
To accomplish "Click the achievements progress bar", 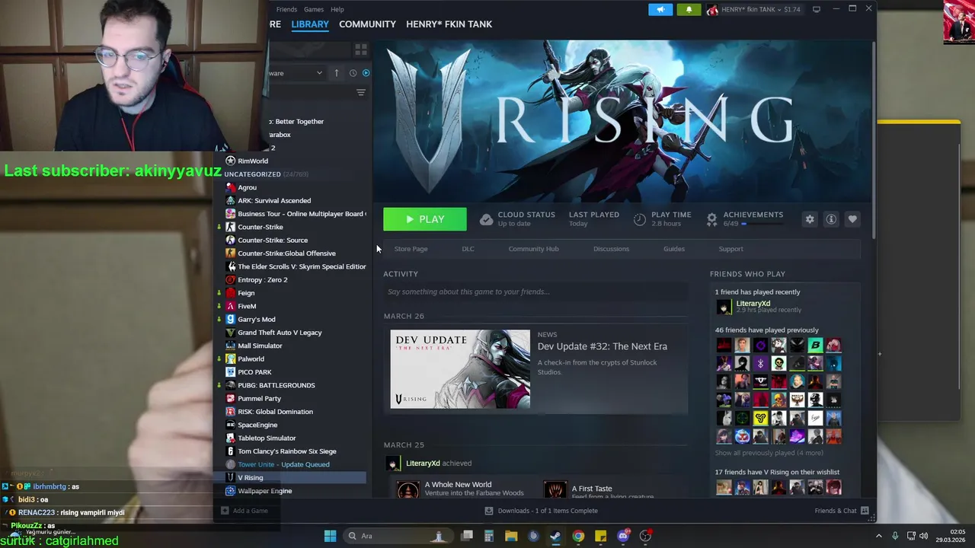I will [x=762, y=224].
